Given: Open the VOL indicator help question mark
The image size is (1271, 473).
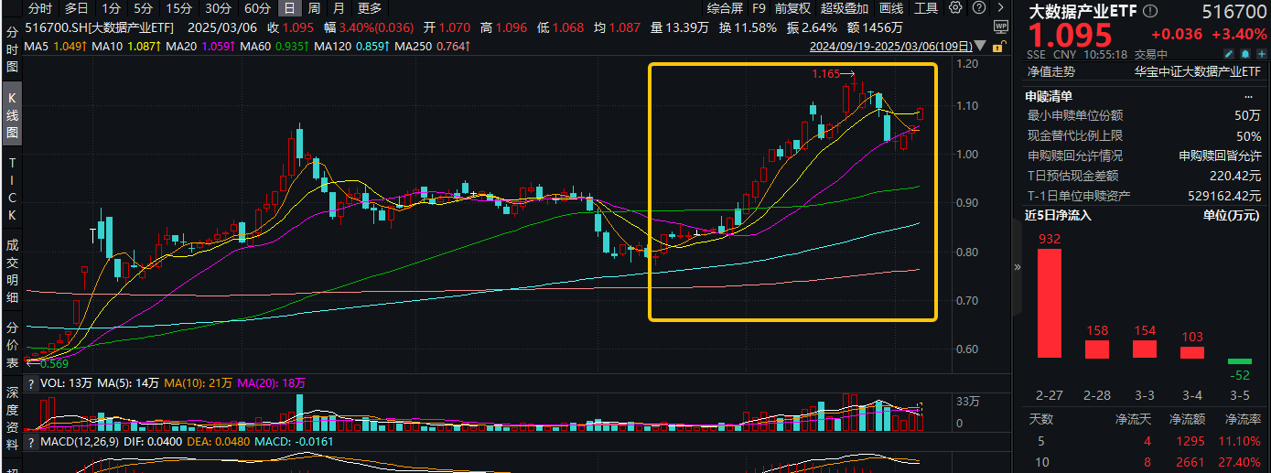Looking at the screenshot, I should tap(31, 383).
